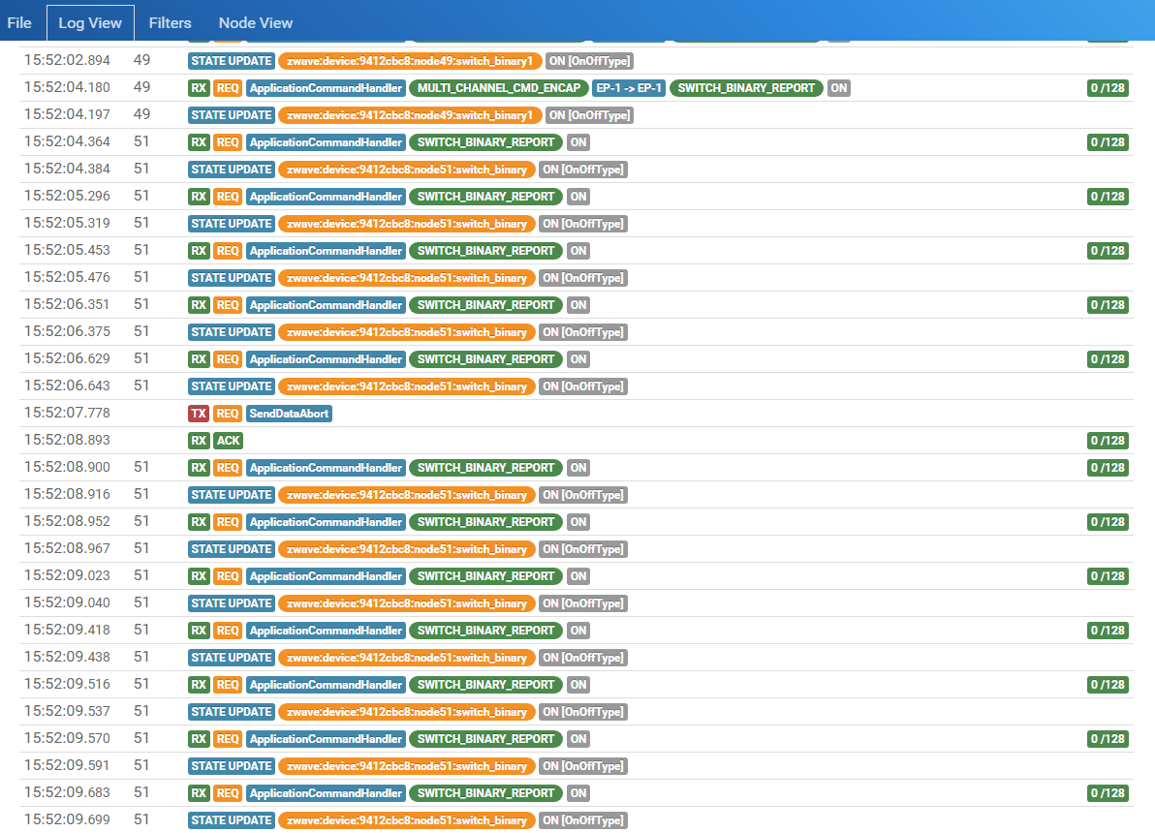Click node number 51 at 15:52:04.364
Viewport: 1155px width, 833px height.
click(141, 141)
